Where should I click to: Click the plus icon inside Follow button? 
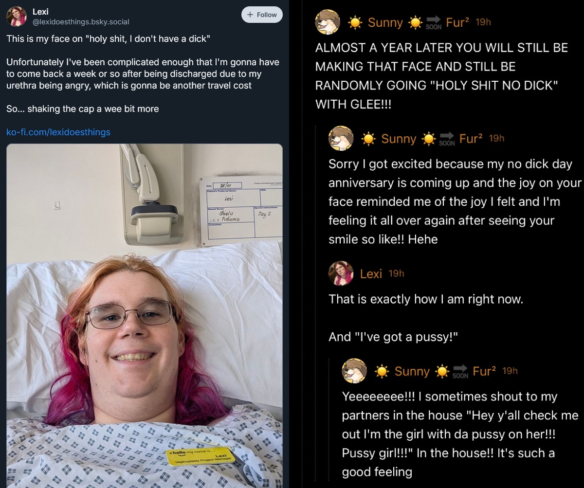pos(251,15)
